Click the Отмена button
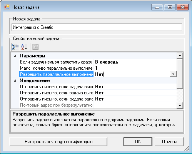This screenshot has width=192, height=154. click(x=169, y=142)
